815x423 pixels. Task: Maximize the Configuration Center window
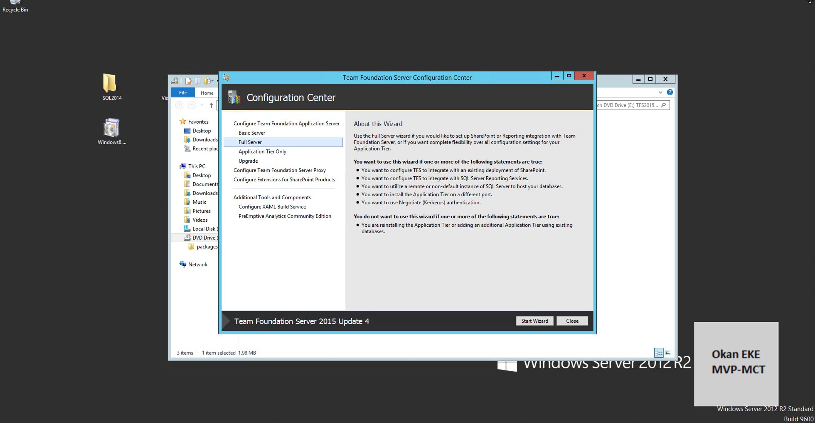[x=569, y=76]
